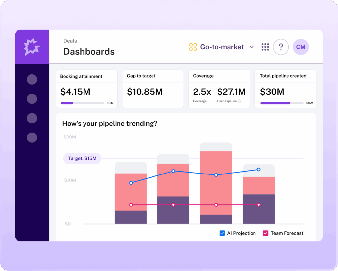Toggle AI Projection visibility in the legend

click(x=222, y=233)
